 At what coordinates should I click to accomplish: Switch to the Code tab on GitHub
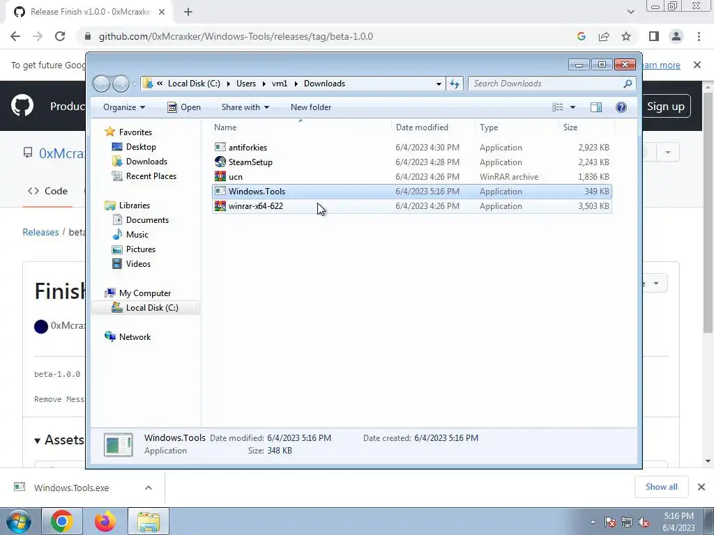point(48,191)
